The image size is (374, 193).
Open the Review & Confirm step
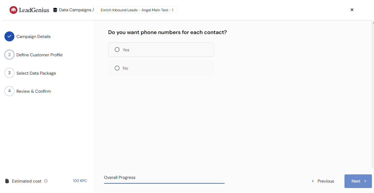pyautogui.click(x=33, y=91)
